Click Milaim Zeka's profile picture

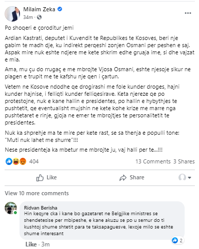tap(12, 14)
